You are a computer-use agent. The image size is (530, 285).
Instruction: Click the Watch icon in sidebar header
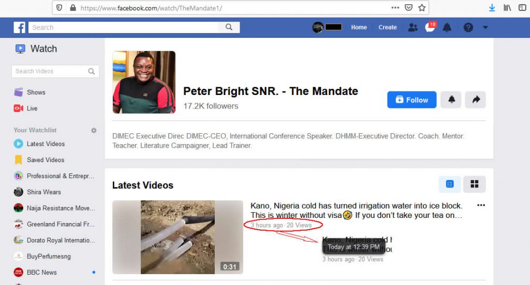(x=20, y=49)
